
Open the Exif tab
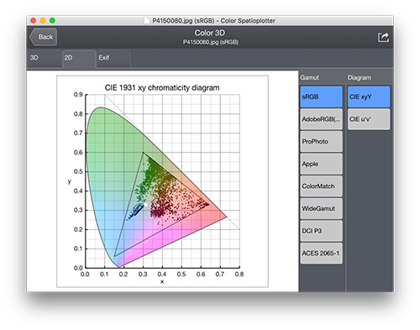[x=113, y=59]
